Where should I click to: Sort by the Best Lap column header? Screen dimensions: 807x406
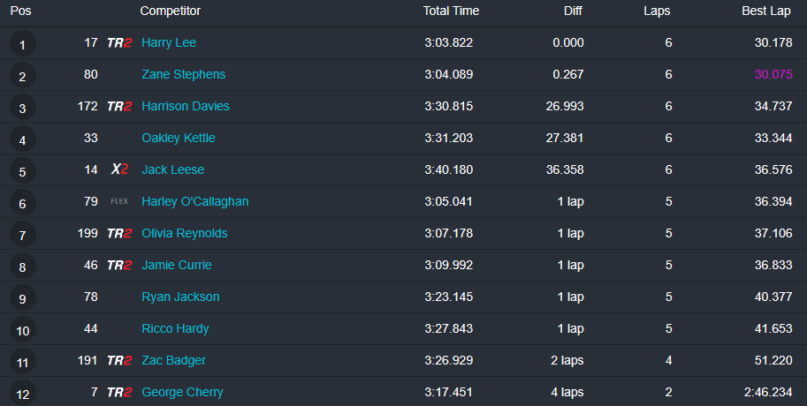pyautogui.click(x=766, y=11)
